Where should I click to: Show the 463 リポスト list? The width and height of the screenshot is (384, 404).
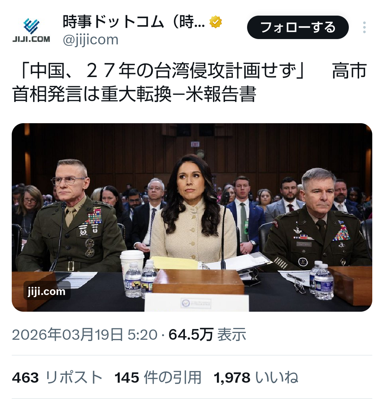click(57, 378)
